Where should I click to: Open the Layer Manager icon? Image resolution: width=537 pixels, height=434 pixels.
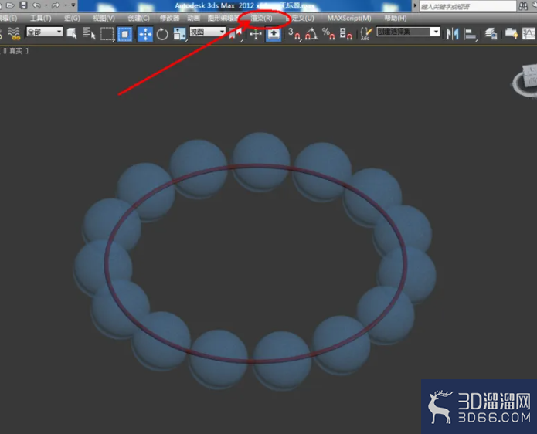coord(491,34)
